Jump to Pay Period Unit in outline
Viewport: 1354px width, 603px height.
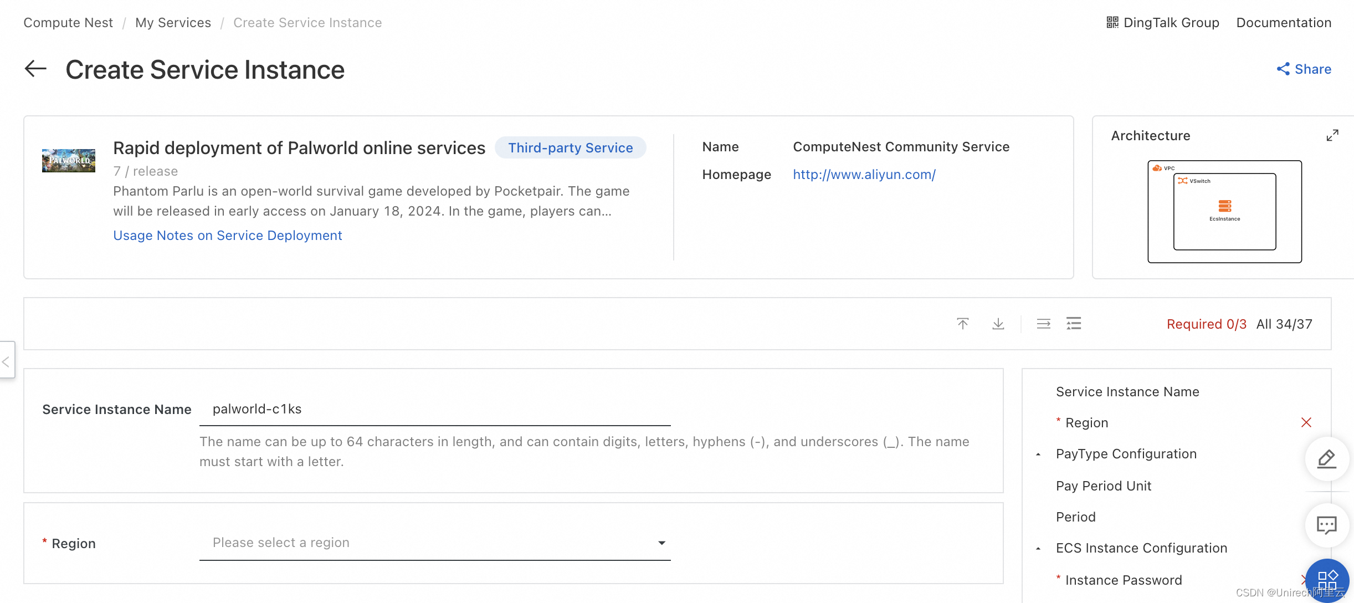(x=1104, y=486)
